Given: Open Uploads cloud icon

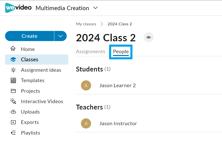Looking at the screenshot, I should [x=13, y=112].
